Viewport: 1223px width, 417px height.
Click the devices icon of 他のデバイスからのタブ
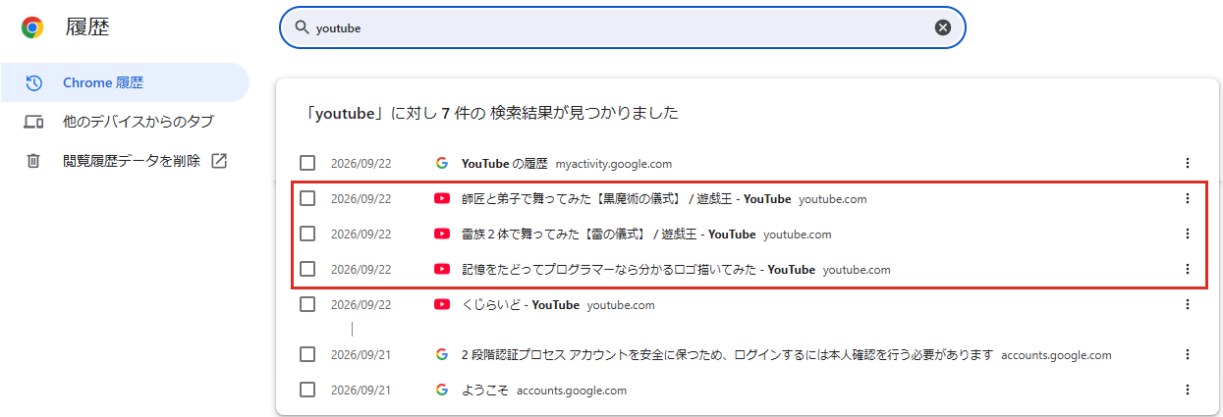pyautogui.click(x=33, y=122)
